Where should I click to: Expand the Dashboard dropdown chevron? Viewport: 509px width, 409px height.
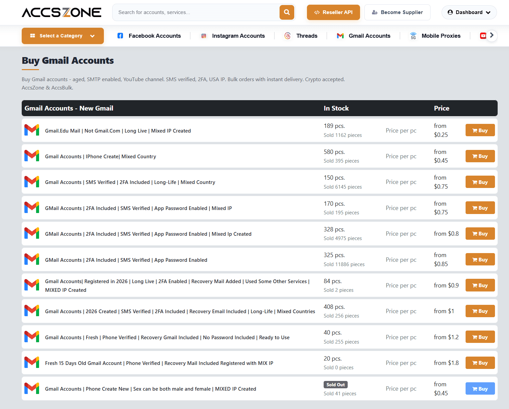[x=488, y=13]
